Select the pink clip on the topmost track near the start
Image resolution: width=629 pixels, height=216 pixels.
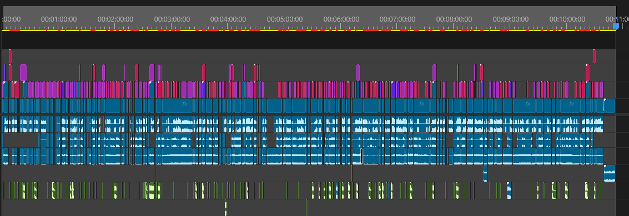(11, 56)
